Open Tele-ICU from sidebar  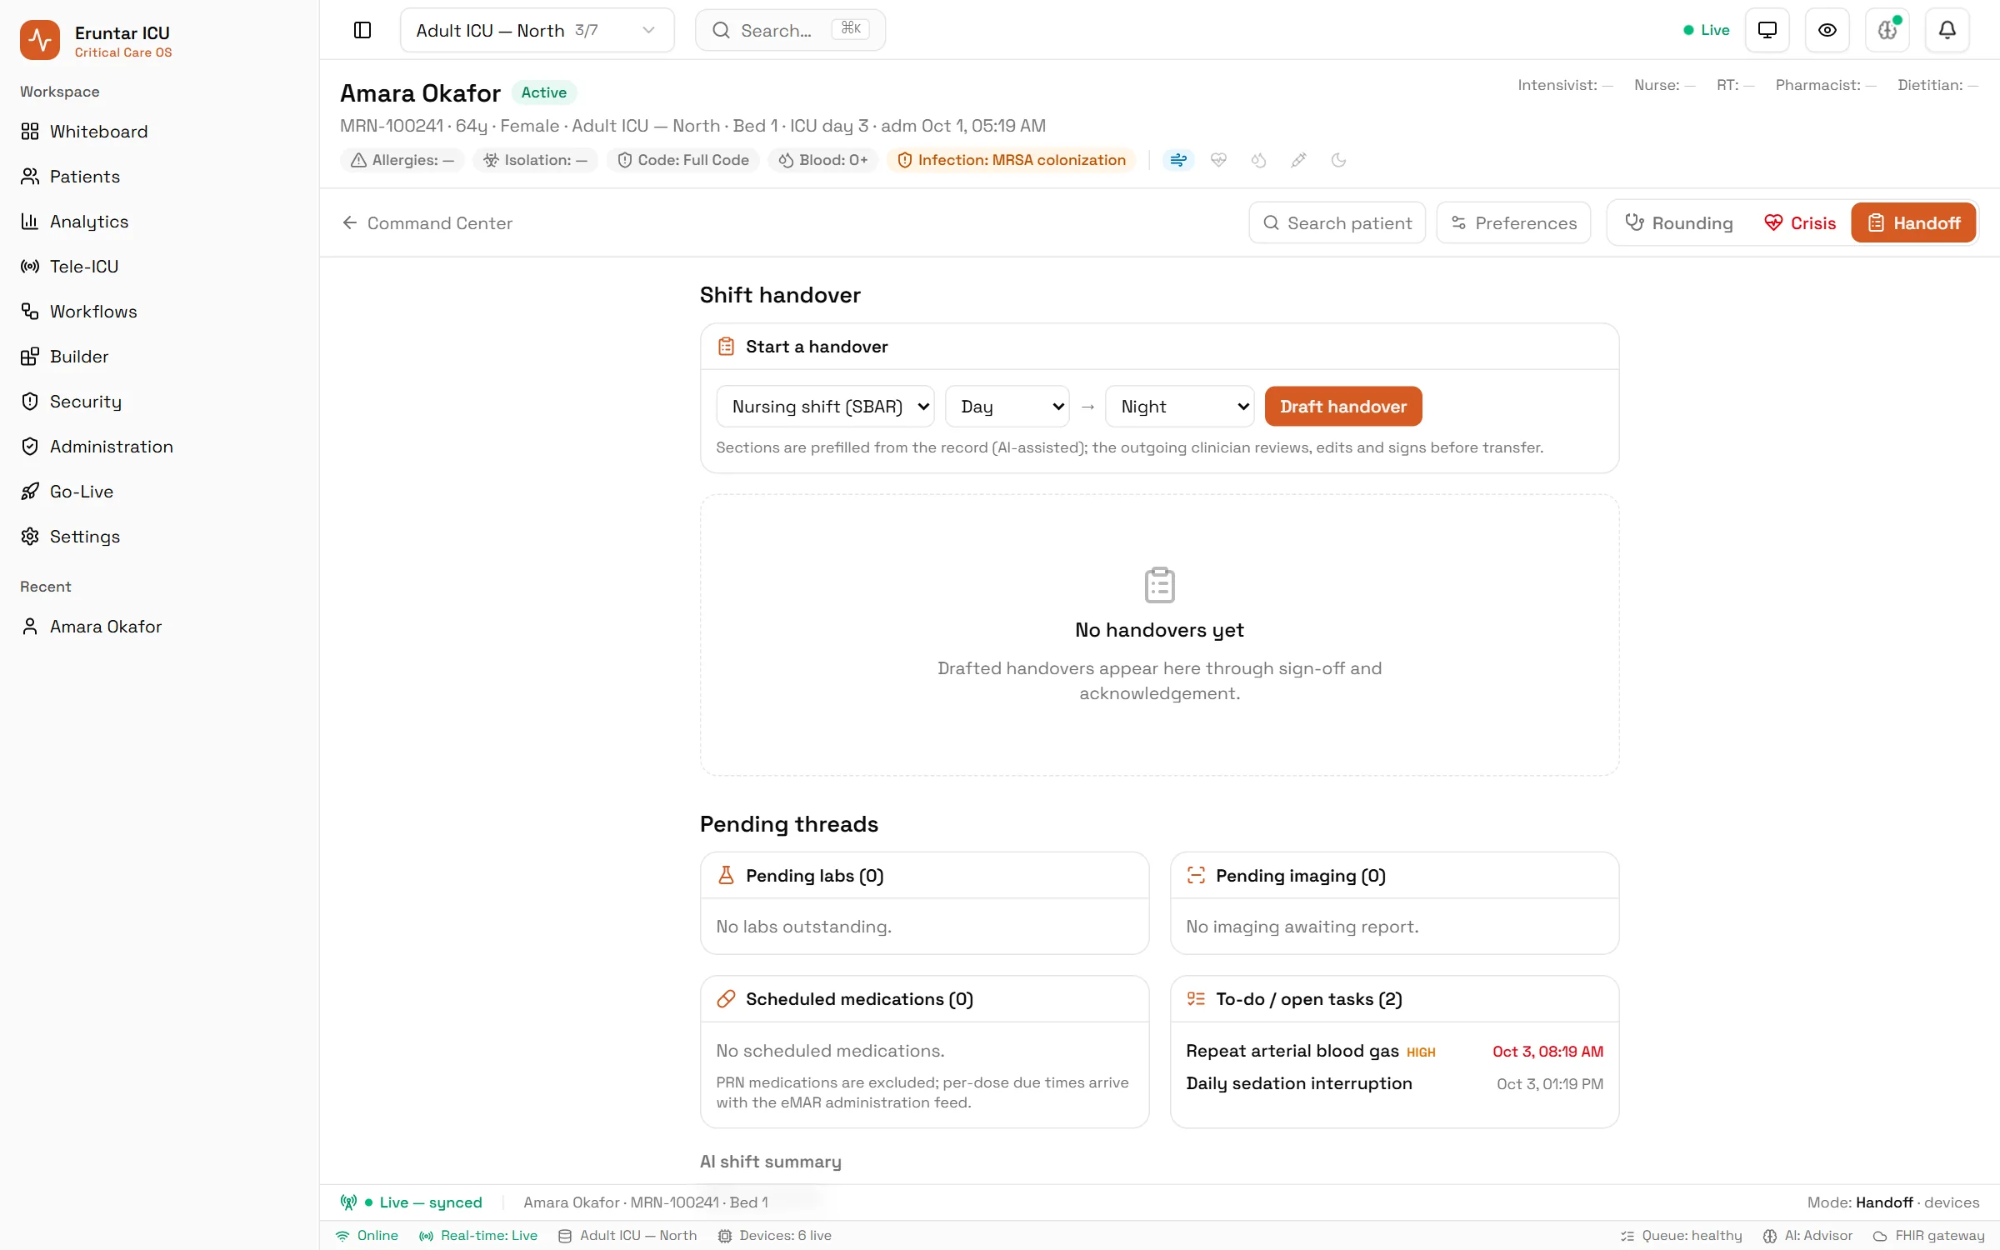(159, 267)
